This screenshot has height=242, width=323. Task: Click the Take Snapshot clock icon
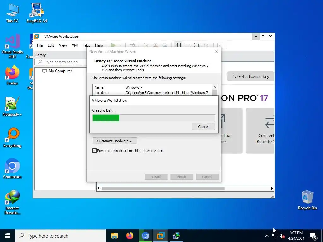pyautogui.click(x=146, y=45)
